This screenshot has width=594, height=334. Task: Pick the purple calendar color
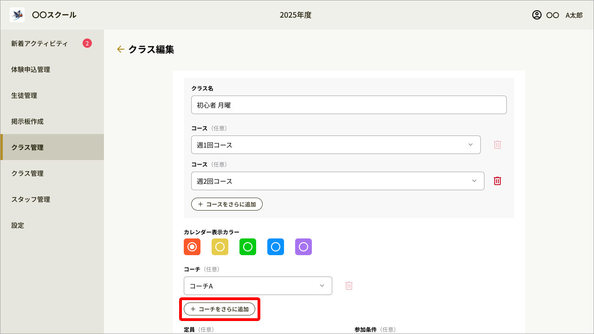pyautogui.click(x=303, y=247)
